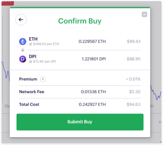Open the Premium info tooltip icon
The width and height of the screenshot is (163, 145).
coord(43,79)
